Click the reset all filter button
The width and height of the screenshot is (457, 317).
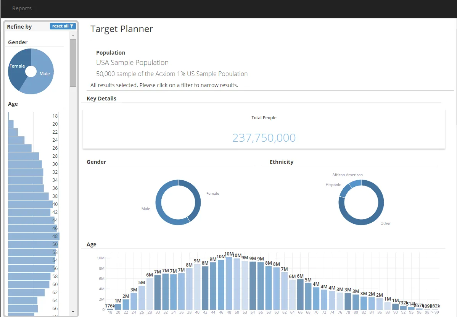tap(63, 26)
